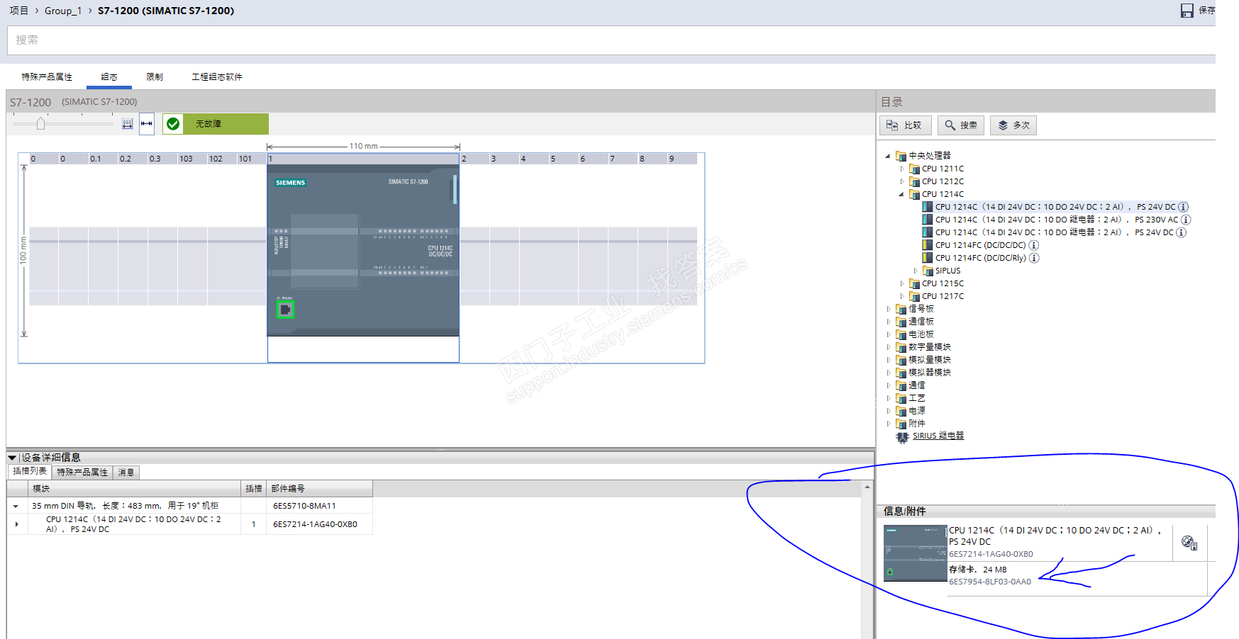
Task: Click the 比较 button in catalog
Action: 905,125
